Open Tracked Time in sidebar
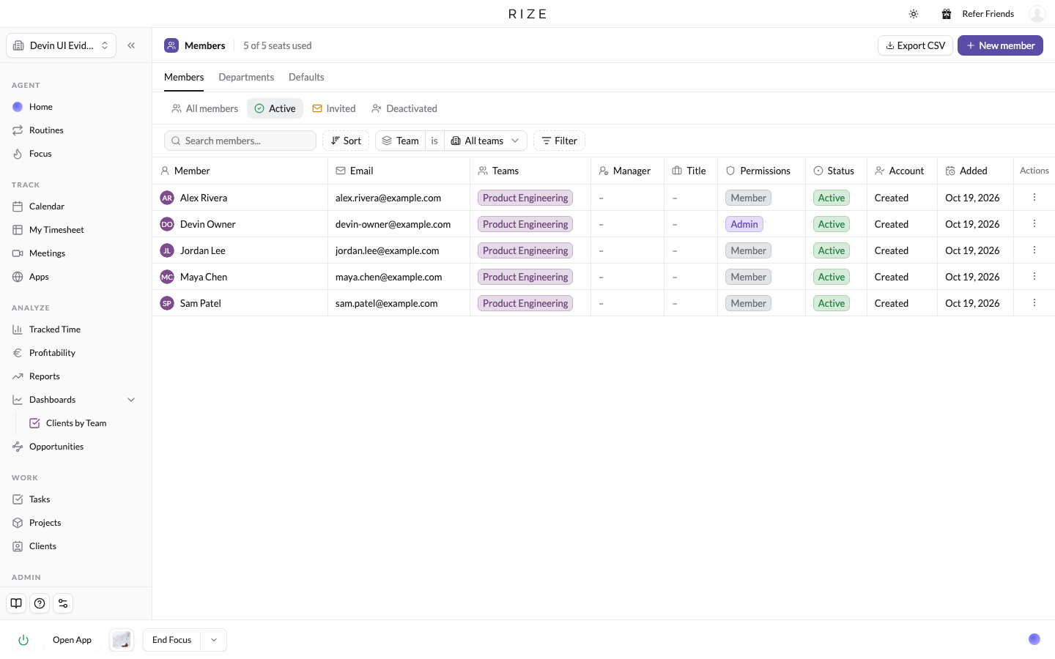This screenshot has width=1055, height=659. tap(75, 329)
